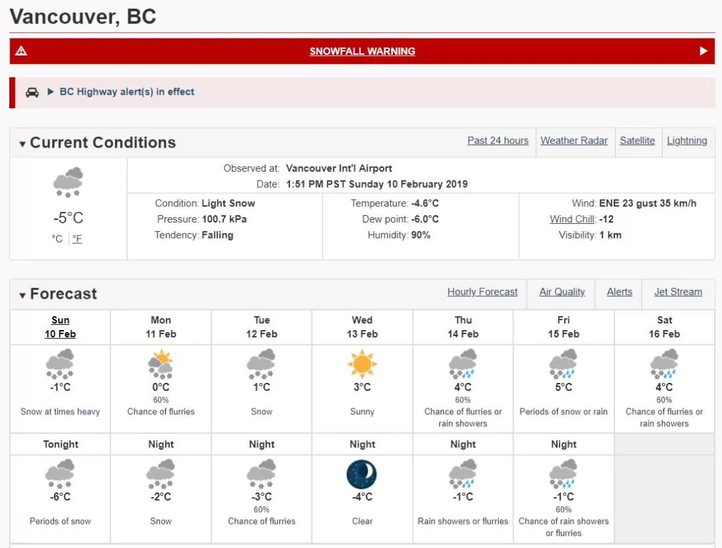722x548 pixels.
Task: Select the °C temperature unit
Action: pos(57,239)
